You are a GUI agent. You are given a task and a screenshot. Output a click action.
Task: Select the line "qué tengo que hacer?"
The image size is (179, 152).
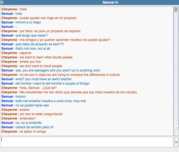pyautogui.click(x=31, y=35)
